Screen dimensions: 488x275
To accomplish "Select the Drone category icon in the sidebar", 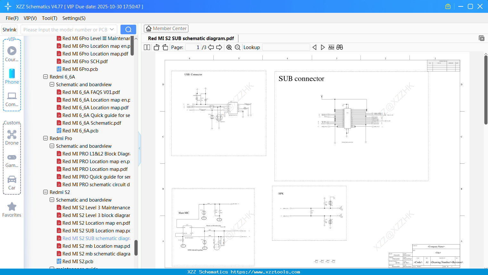I will point(12,135).
